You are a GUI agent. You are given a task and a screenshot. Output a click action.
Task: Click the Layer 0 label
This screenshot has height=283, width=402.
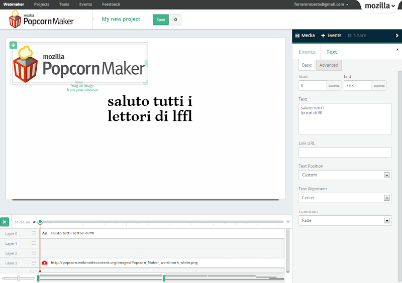pyautogui.click(x=11, y=234)
